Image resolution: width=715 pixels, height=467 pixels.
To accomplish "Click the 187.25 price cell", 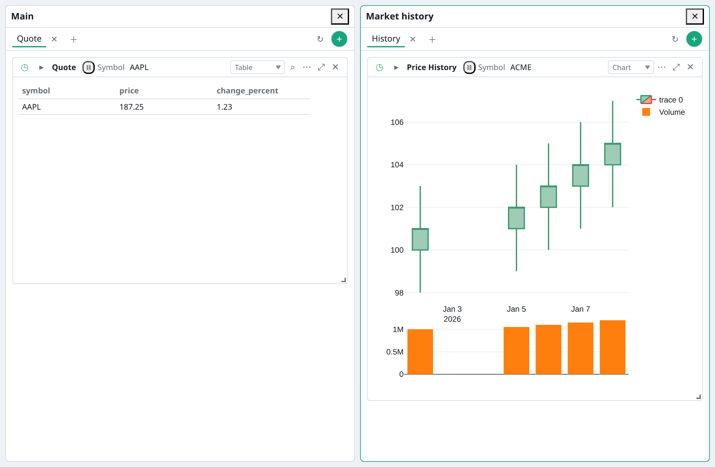I will (x=131, y=107).
